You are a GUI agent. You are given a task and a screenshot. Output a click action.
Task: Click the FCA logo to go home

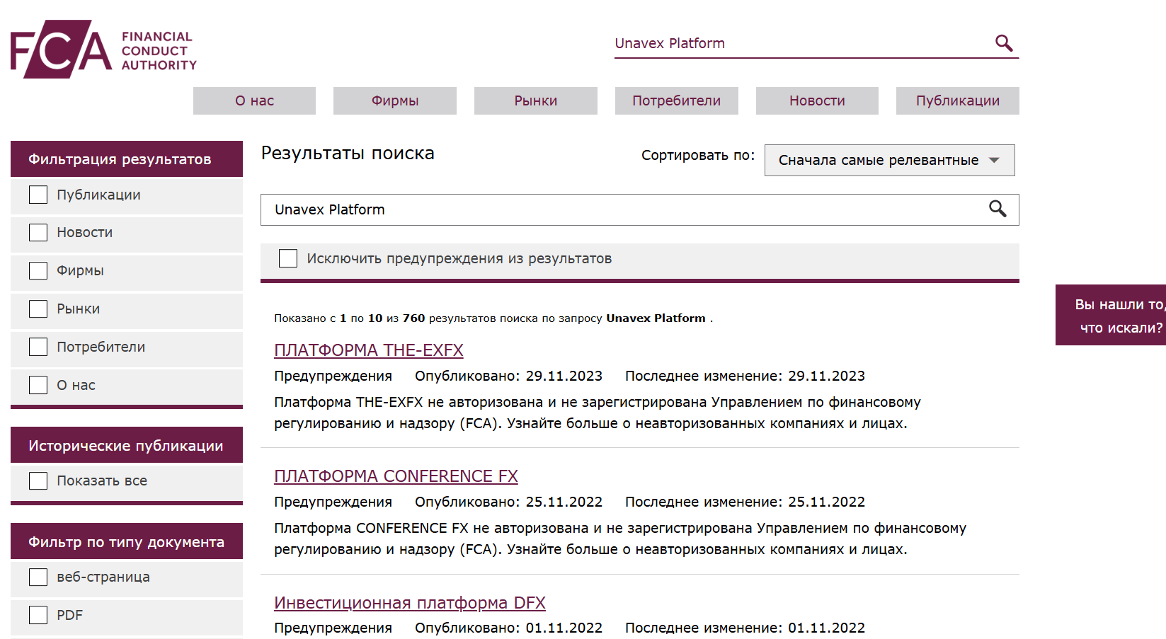(x=103, y=49)
